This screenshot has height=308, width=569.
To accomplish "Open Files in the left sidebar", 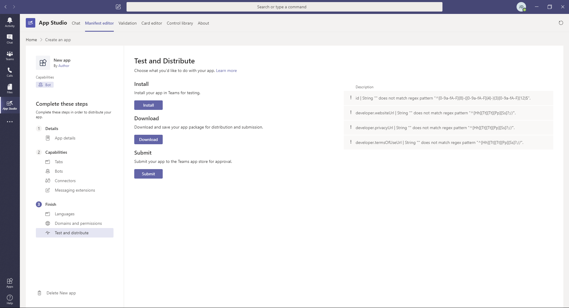I will coord(10,89).
